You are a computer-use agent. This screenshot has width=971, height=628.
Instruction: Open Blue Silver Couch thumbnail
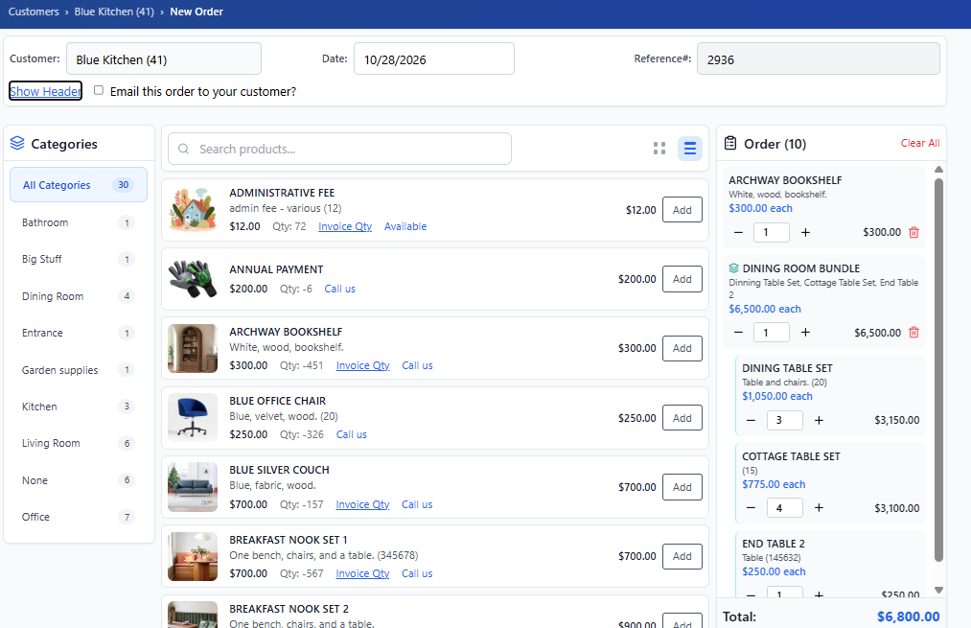tap(193, 487)
